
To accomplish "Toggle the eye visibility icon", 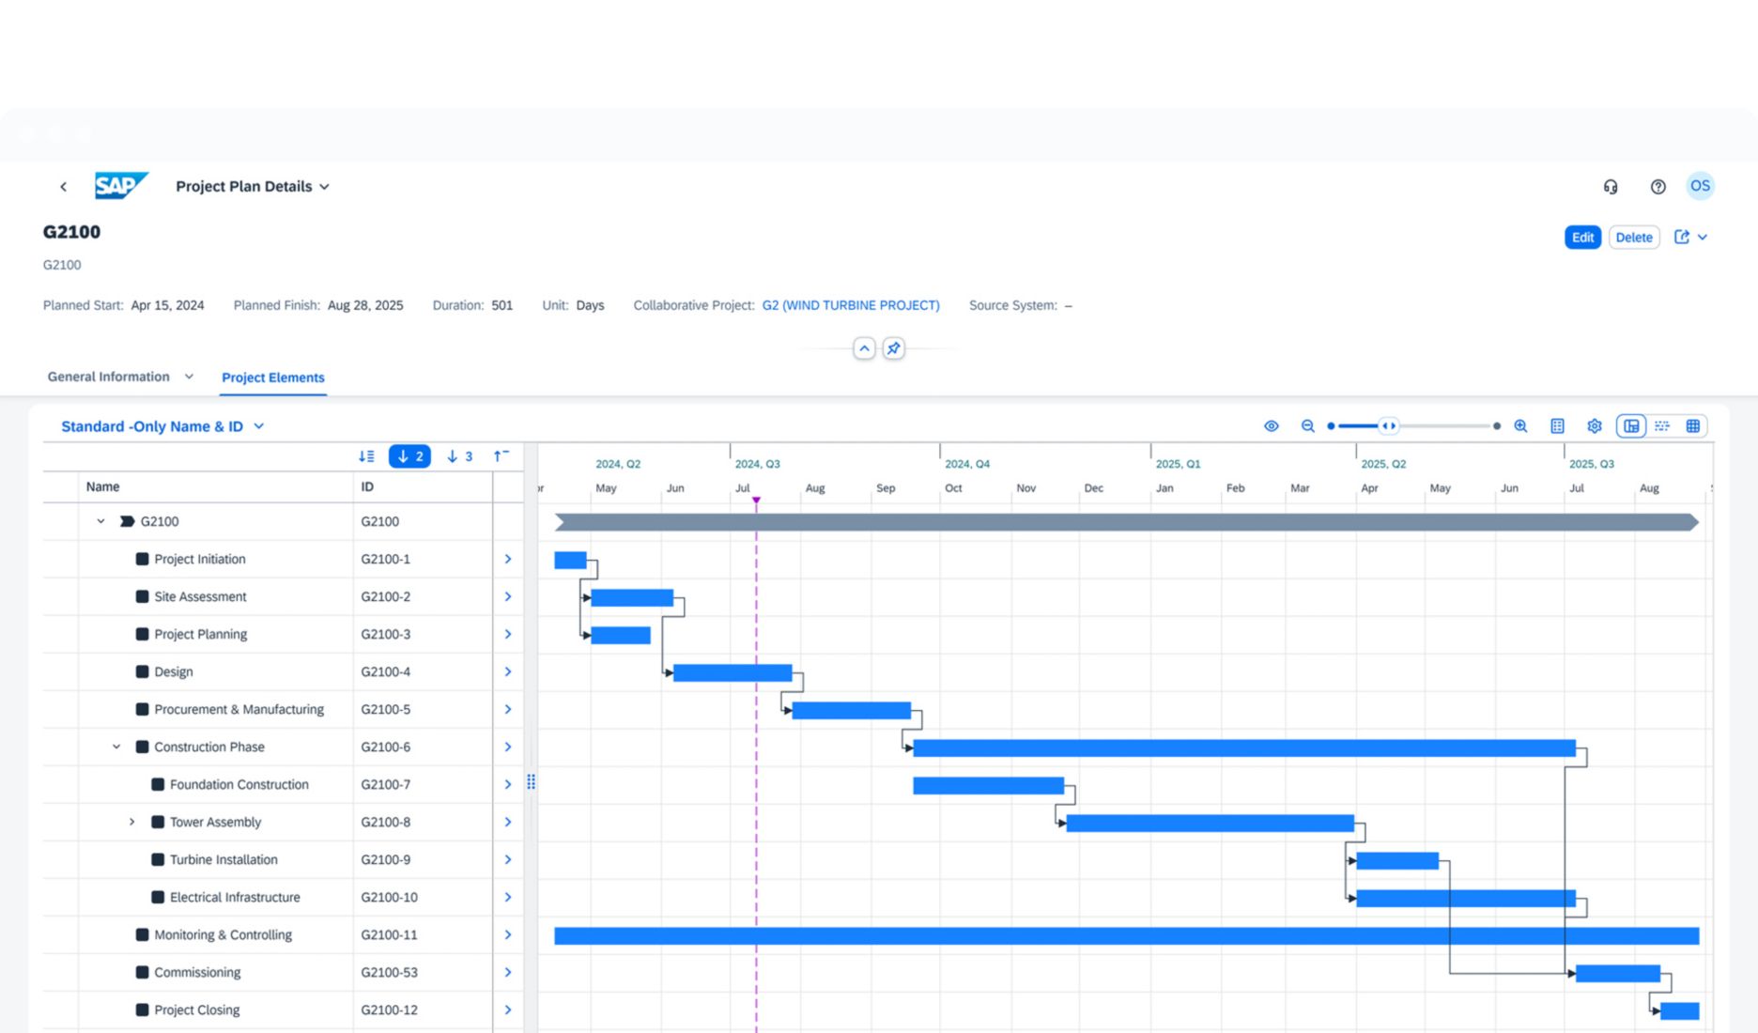I will pos(1271,426).
